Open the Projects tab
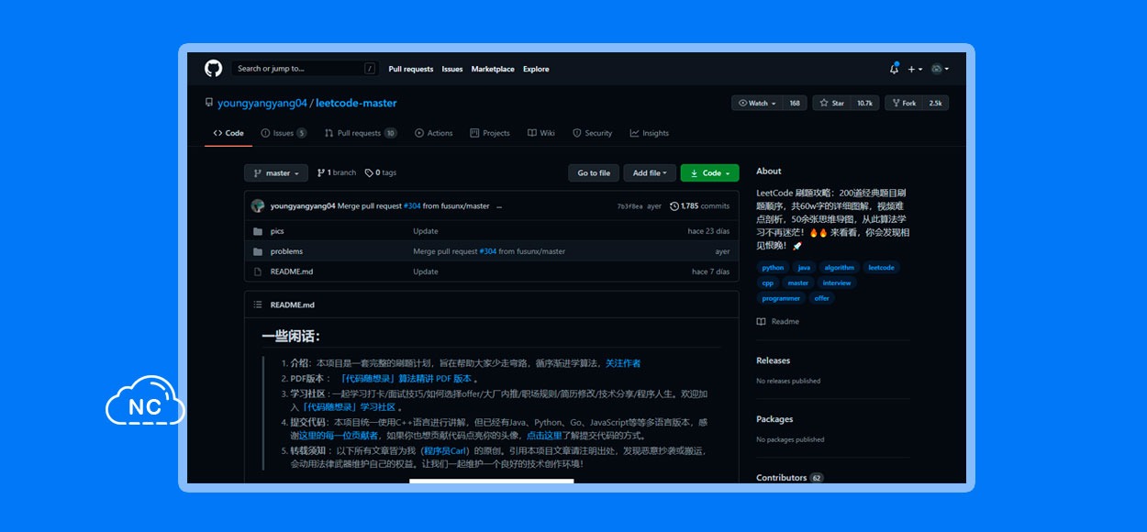Image resolution: width=1147 pixels, height=532 pixels. [490, 133]
